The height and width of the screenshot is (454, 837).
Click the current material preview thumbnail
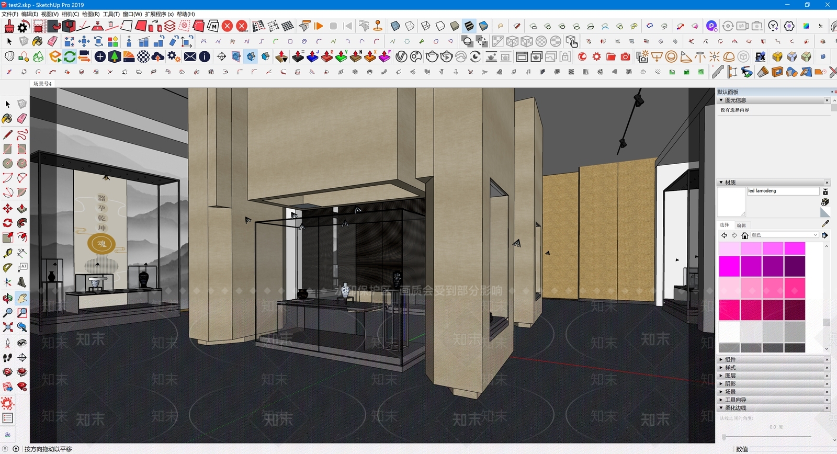(731, 202)
